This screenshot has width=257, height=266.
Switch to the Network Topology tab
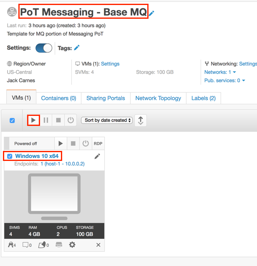158,98
